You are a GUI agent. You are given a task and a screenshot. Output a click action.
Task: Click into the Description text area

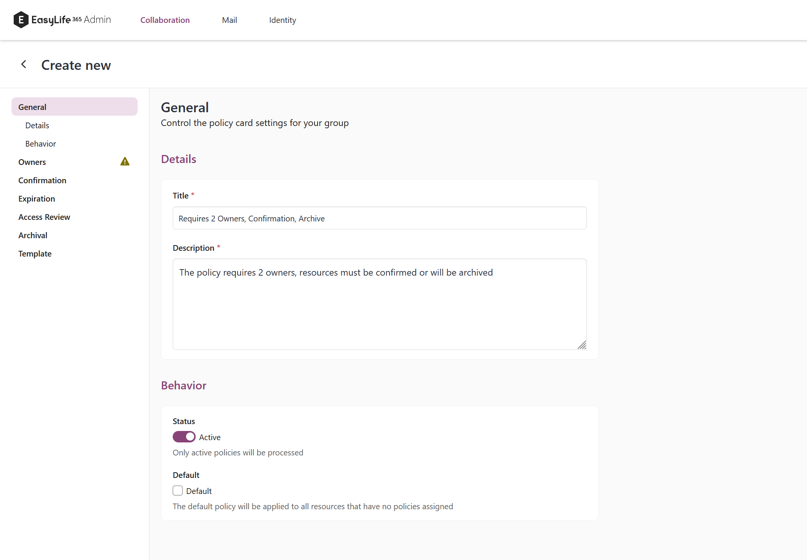(379, 304)
